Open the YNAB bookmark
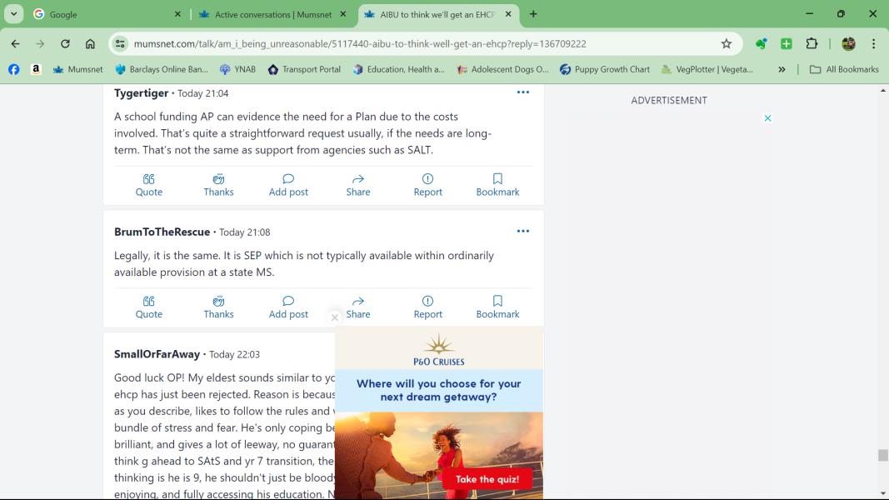The width and height of the screenshot is (889, 500). point(237,70)
